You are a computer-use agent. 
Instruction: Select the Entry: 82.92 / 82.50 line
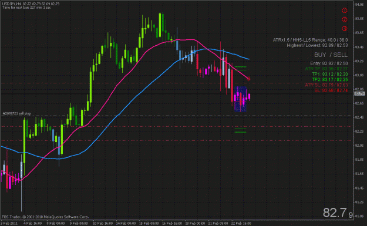329,63
